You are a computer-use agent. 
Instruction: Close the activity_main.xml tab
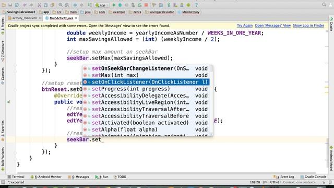point(40,18)
